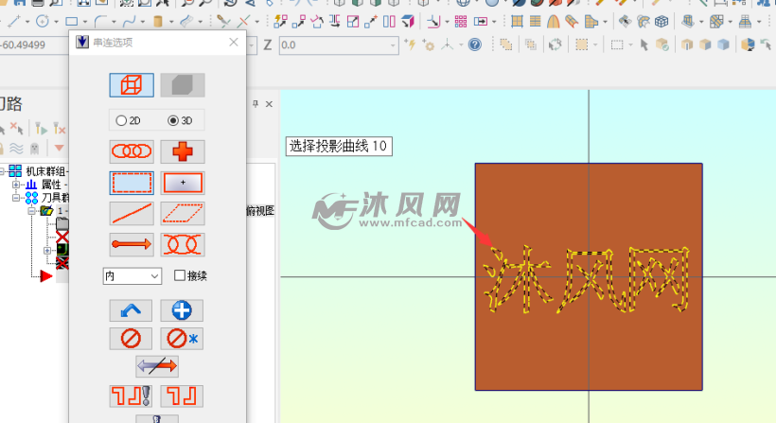The height and width of the screenshot is (423, 776).
Task: Select the fillet entities tool
Action: [x=100, y=21]
